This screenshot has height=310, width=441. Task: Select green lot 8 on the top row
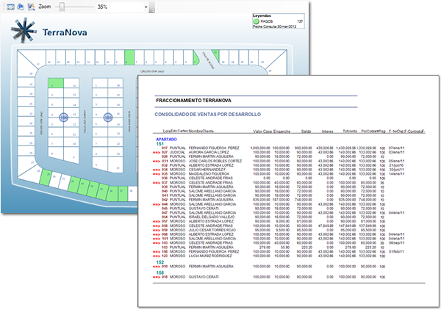(129, 57)
